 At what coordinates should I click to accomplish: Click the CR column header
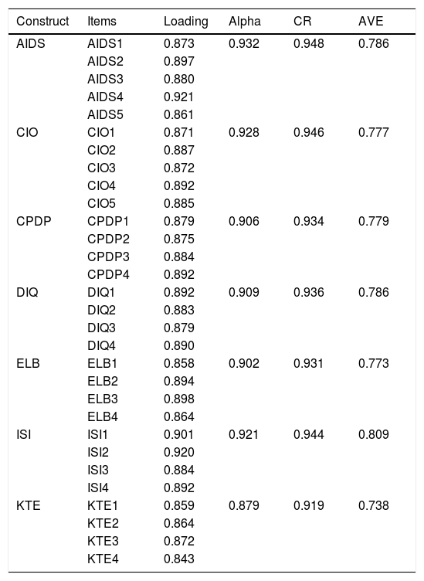[x=302, y=22]
